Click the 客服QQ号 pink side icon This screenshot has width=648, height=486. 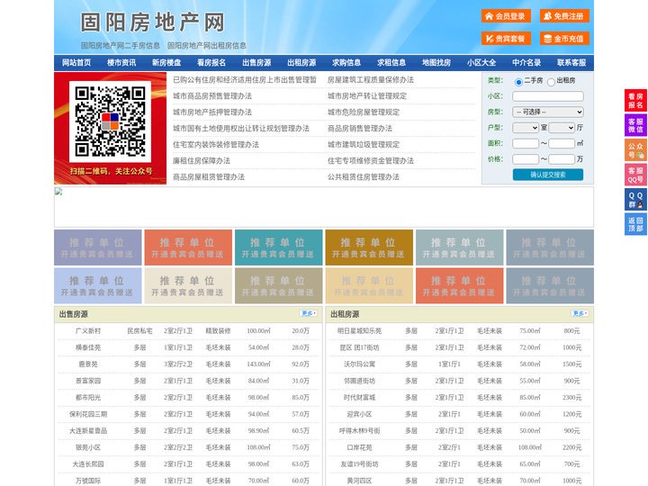coord(635,175)
